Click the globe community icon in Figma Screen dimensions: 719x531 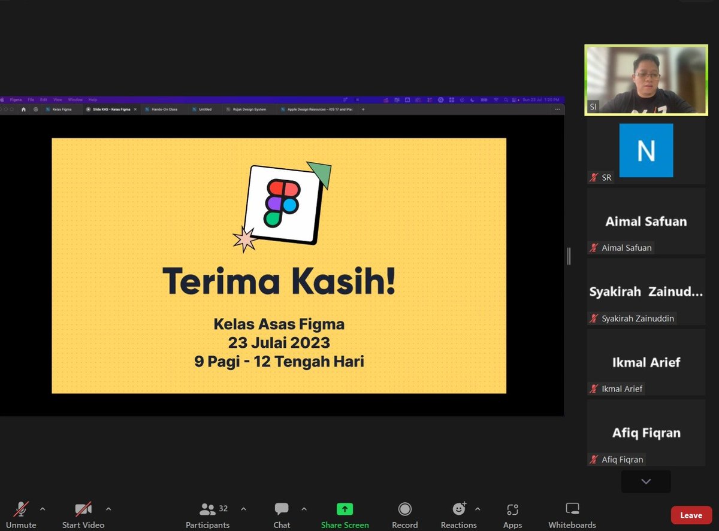point(36,110)
